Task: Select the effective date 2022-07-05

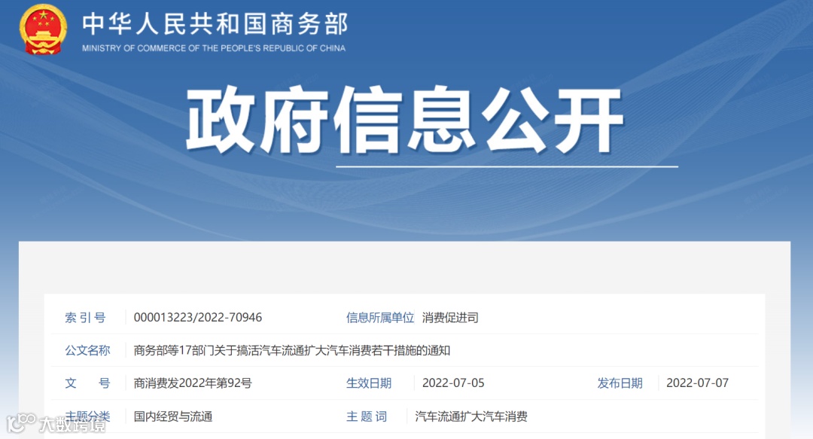Action: click(453, 383)
